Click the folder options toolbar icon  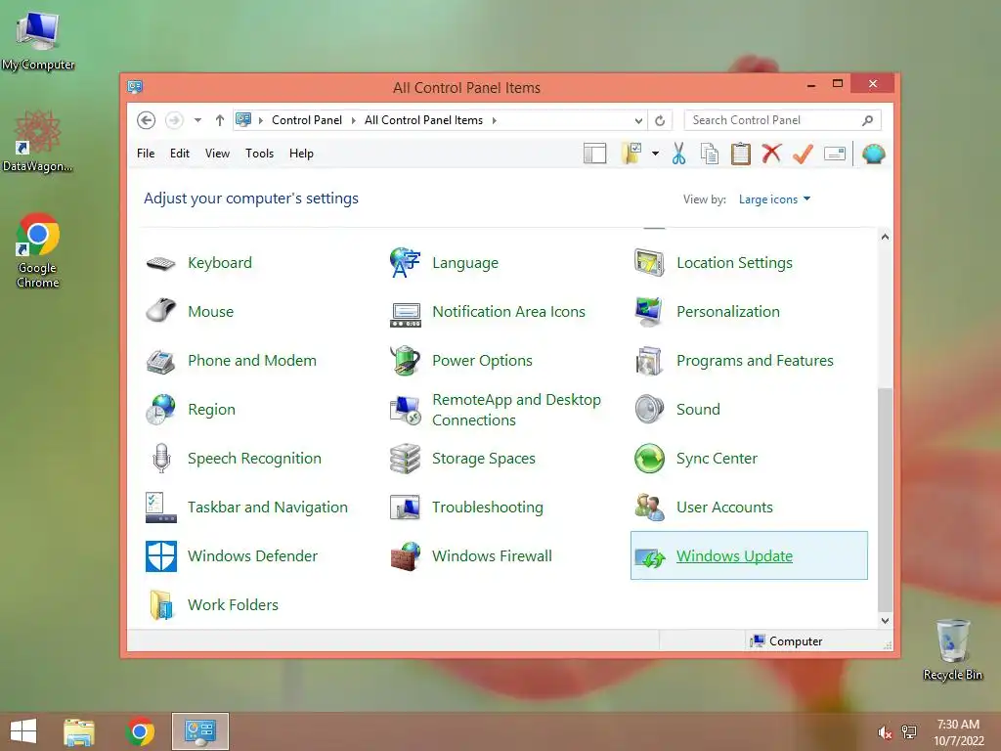pos(631,154)
